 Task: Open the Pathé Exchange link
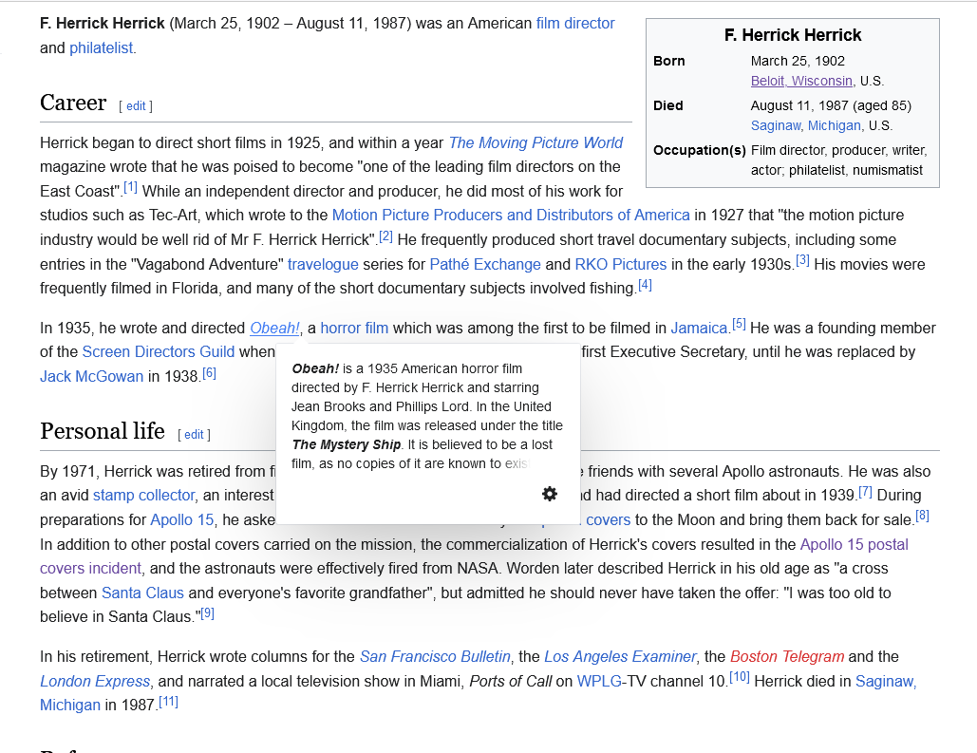(485, 264)
